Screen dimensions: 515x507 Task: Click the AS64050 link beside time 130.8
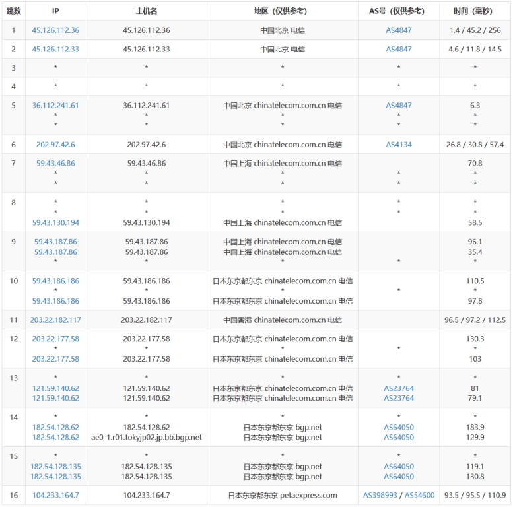pos(399,477)
